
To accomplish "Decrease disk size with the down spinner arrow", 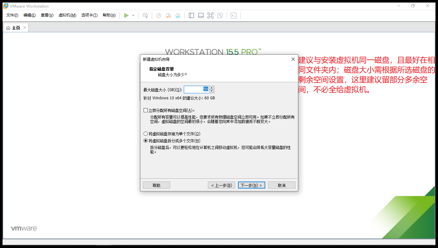I will pyautogui.click(x=212, y=91).
